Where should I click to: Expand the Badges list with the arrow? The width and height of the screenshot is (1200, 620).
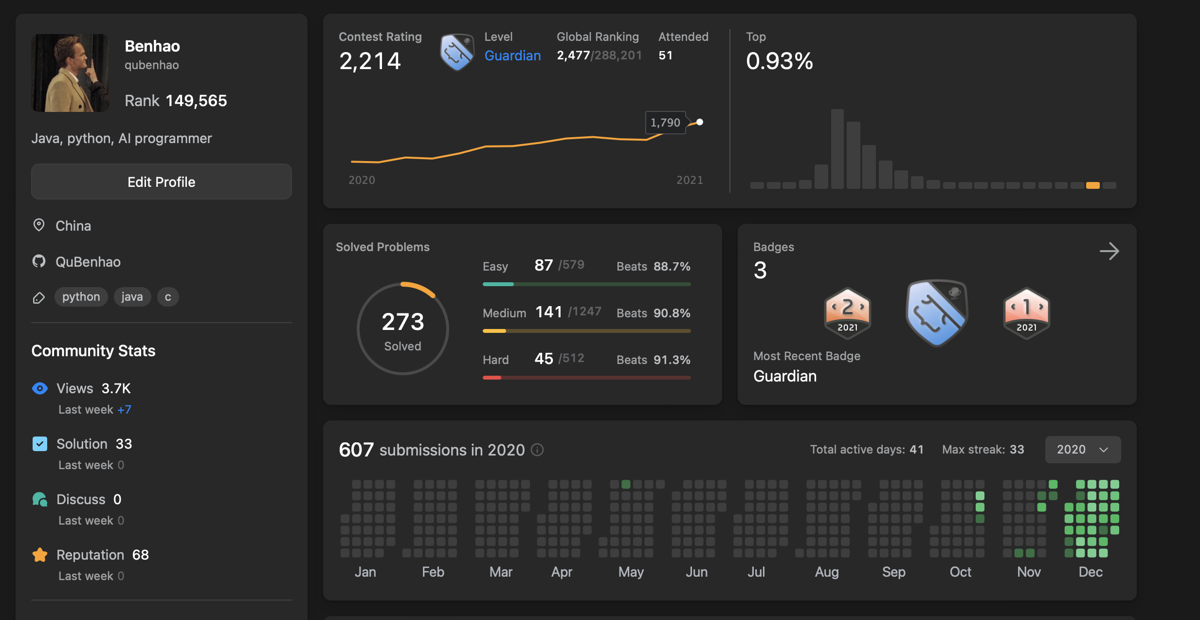click(1109, 251)
